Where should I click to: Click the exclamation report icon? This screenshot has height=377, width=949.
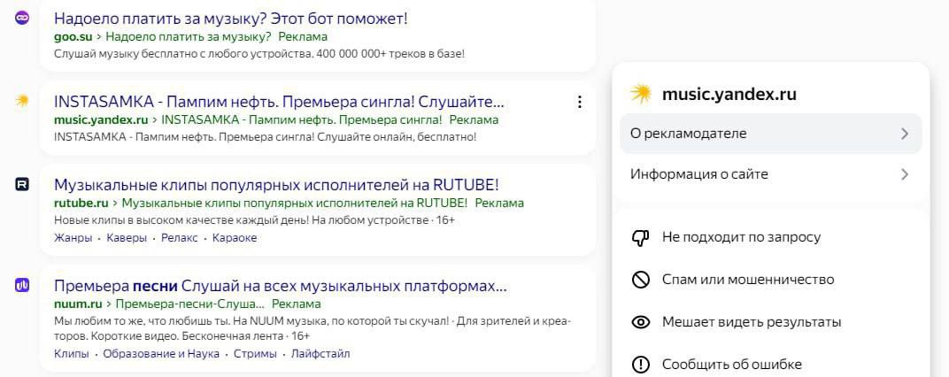(x=641, y=364)
